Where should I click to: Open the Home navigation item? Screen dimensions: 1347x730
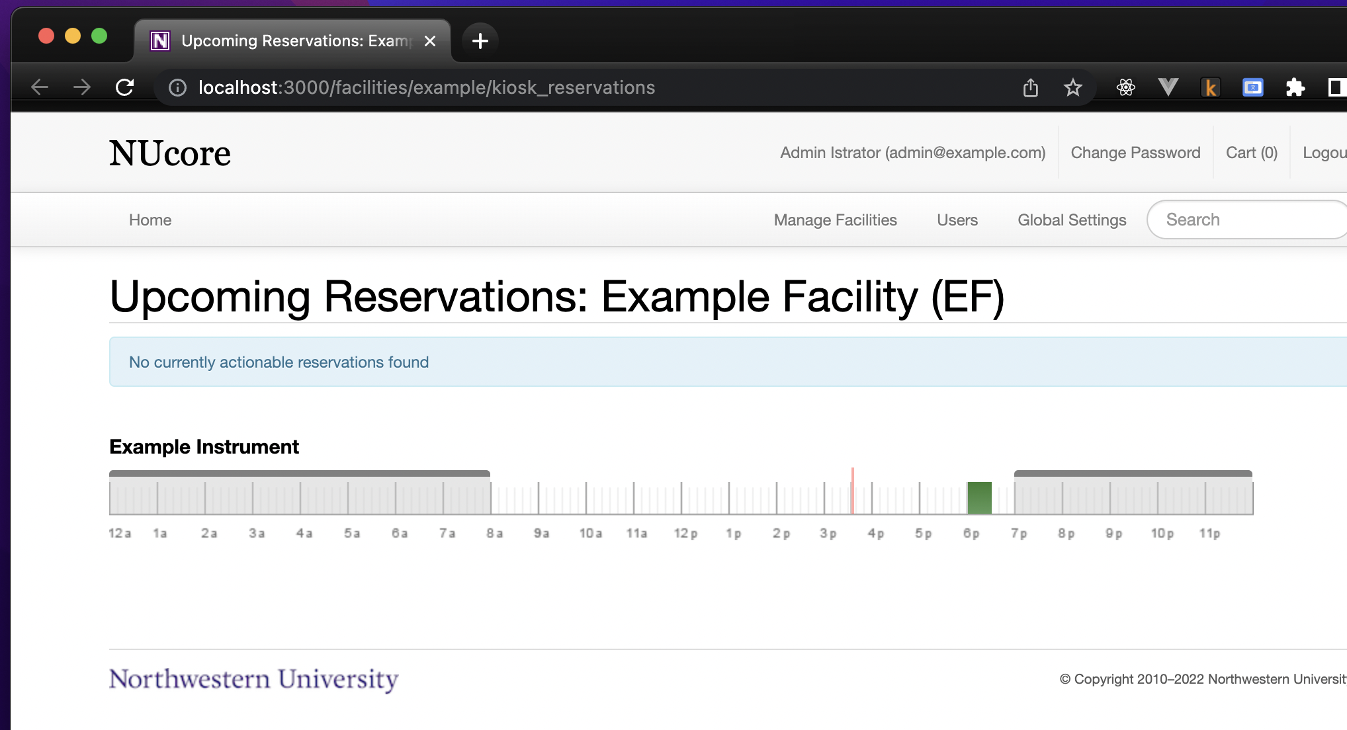[150, 220]
